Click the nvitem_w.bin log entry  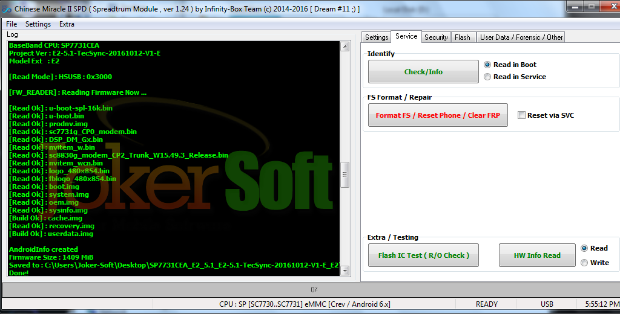click(52, 147)
